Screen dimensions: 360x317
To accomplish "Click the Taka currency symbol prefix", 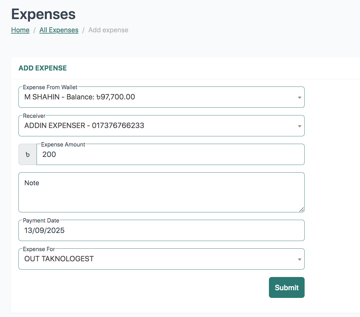I will 28,154.
